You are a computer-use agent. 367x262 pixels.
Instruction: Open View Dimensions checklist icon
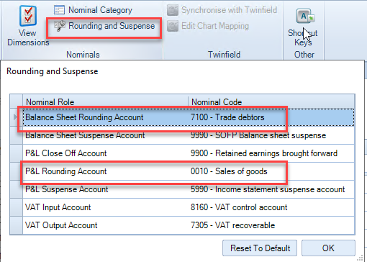pyautogui.click(x=28, y=16)
